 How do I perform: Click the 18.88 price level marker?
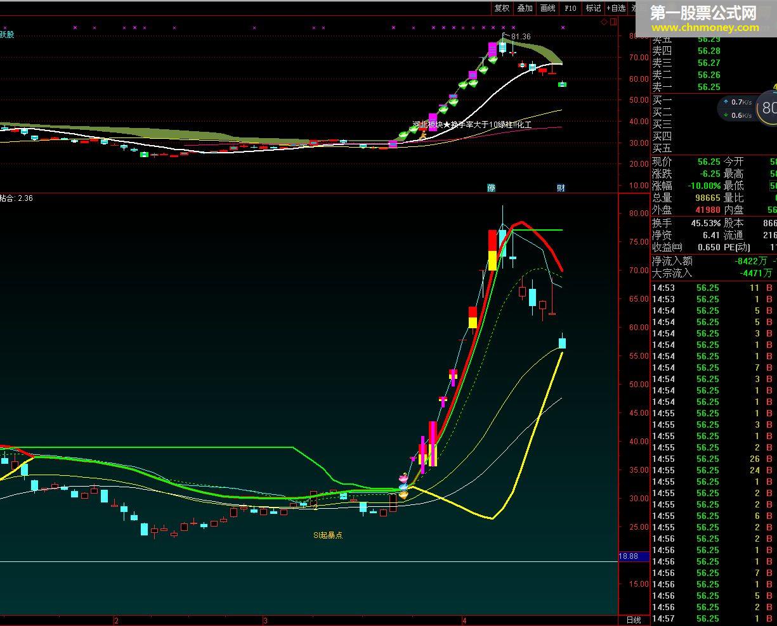[629, 556]
